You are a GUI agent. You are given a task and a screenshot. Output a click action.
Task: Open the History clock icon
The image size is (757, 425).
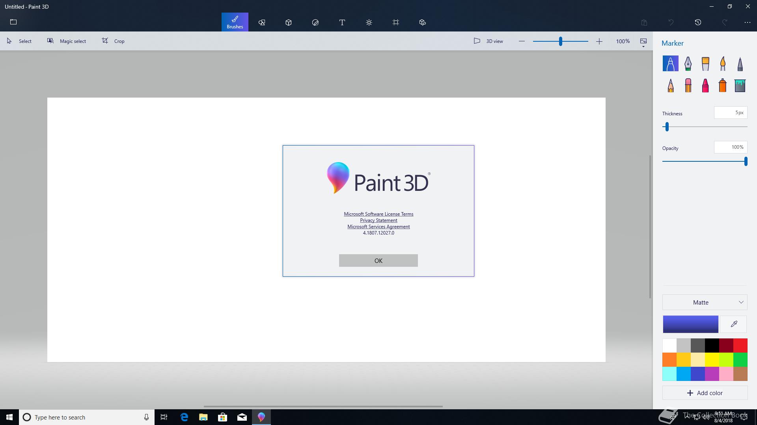pyautogui.click(x=698, y=22)
